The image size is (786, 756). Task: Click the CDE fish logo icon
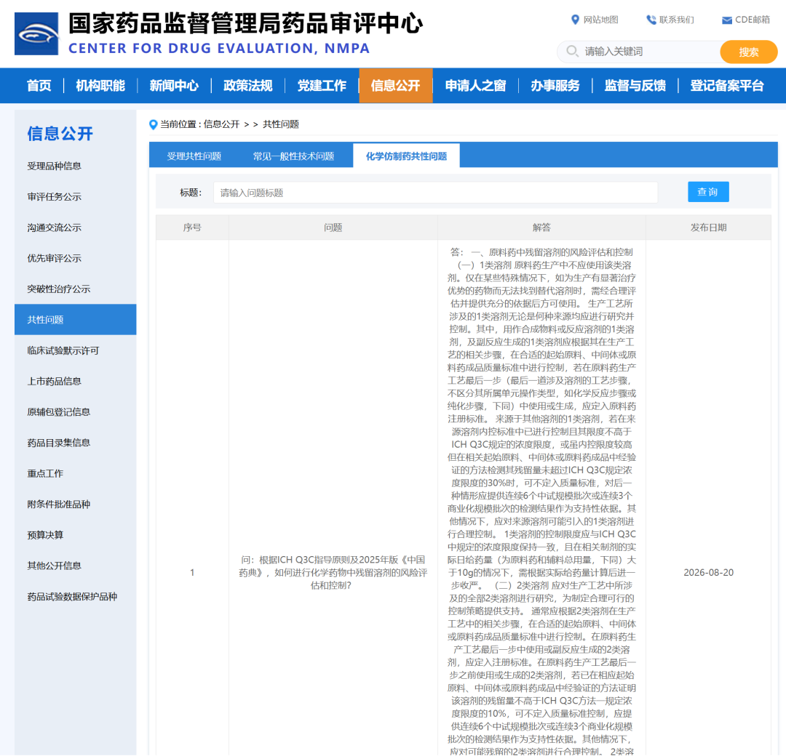coord(36,34)
